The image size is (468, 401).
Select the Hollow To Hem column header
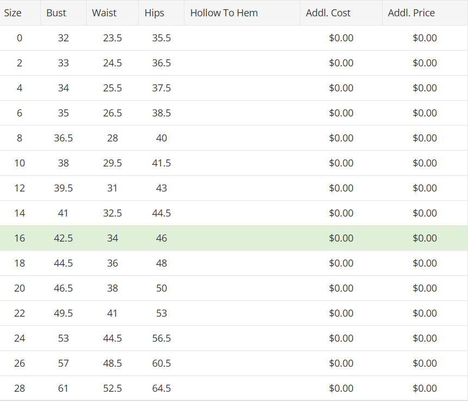pyautogui.click(x=242, y=13)
